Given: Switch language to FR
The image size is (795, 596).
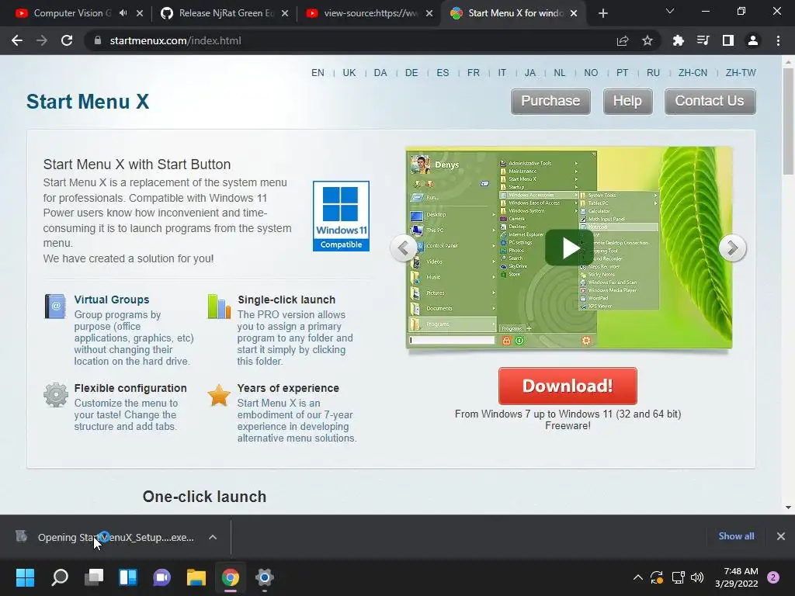Looking at the screenshot, I should (x=474, y=72).
